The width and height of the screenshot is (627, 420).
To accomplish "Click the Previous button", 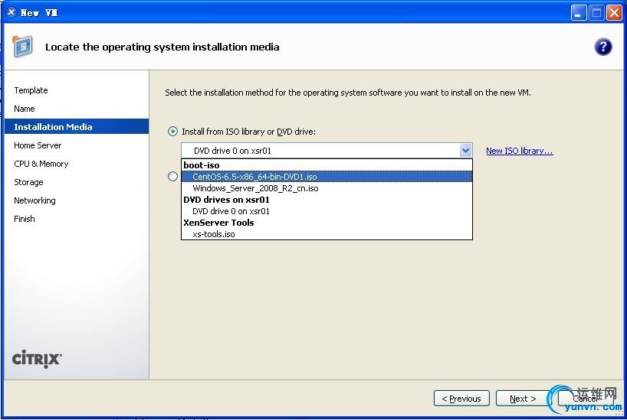I will (461, 399).
